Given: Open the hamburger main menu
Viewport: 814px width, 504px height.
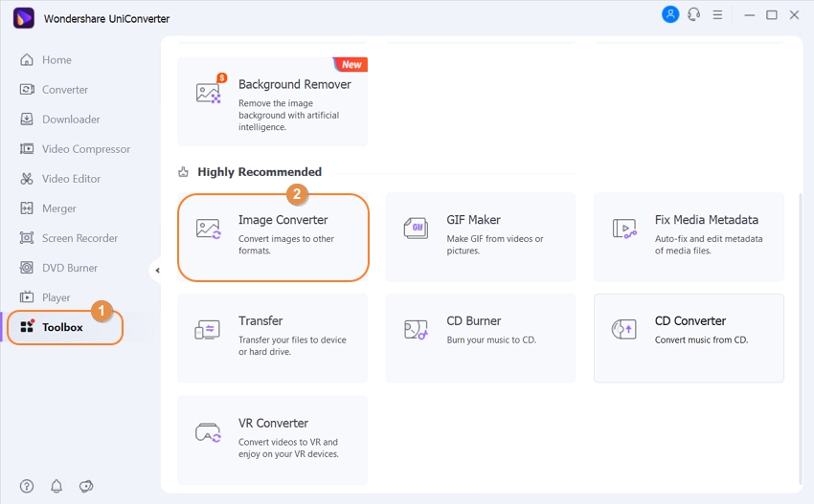Looking at the screenshot, I should [717, 15].
